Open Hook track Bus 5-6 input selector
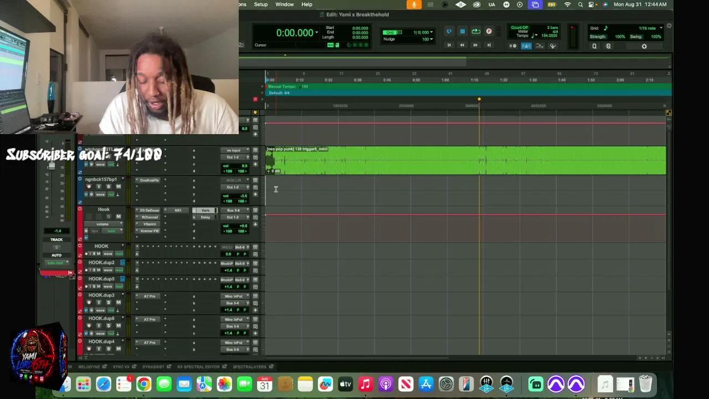This screenshot has height=399, width=709. (235, 211)
